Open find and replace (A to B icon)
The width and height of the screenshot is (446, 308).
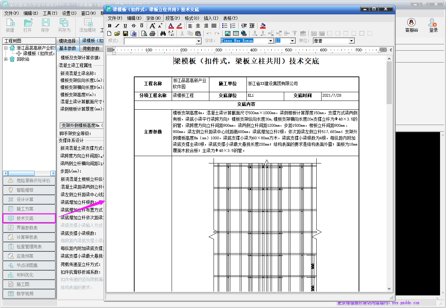pos(171,34)
